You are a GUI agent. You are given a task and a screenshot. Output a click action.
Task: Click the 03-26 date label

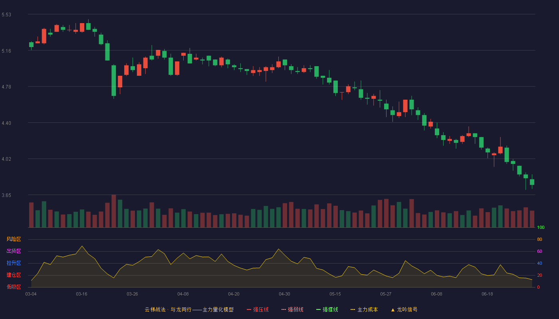coord(132,294)
